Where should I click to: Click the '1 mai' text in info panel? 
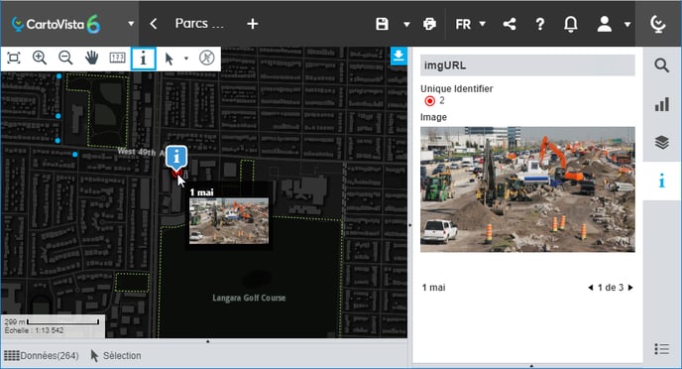(433, 288)
